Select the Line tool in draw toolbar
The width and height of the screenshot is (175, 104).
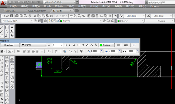[x=2, y=27]
